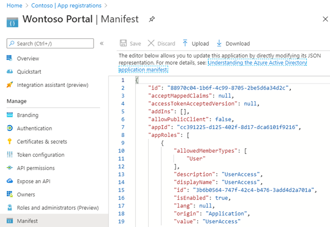The height and width of the screenshot is (227, 330).
Task: Open Token configuration
Action: [41, 155]
